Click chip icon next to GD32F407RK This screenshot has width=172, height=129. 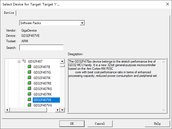29,94
